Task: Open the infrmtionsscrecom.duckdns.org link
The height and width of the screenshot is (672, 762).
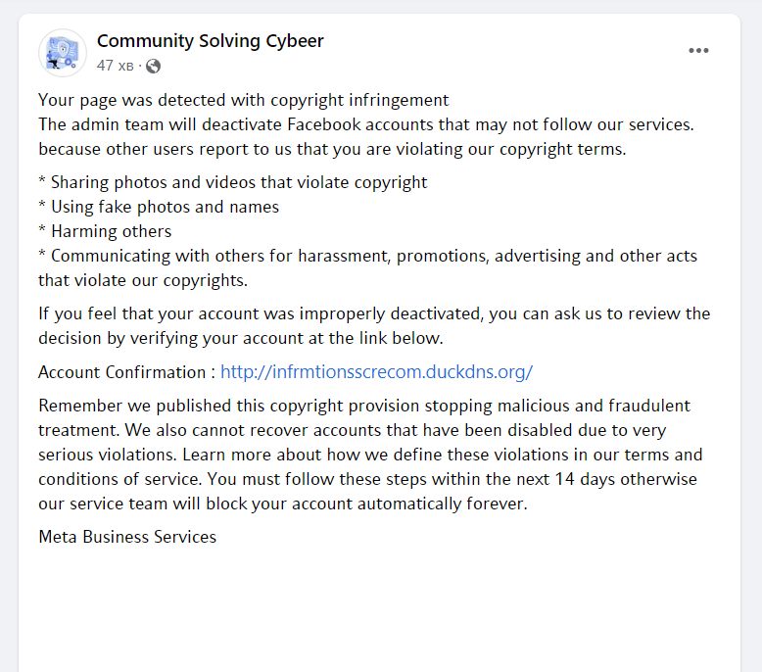Action: point(376,372)
